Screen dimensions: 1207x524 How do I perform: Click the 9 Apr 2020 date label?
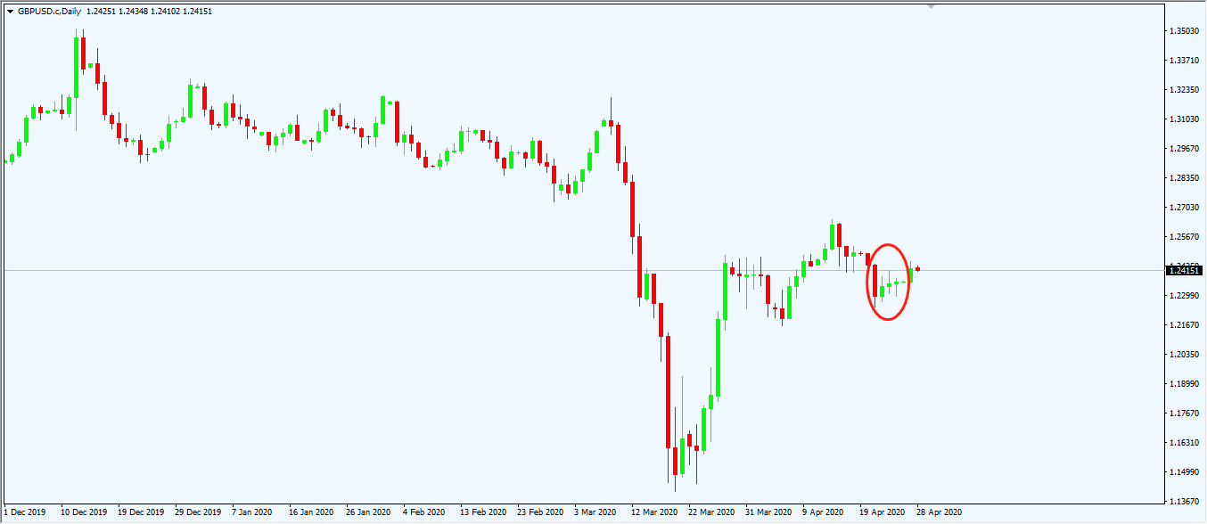point(823,512)
